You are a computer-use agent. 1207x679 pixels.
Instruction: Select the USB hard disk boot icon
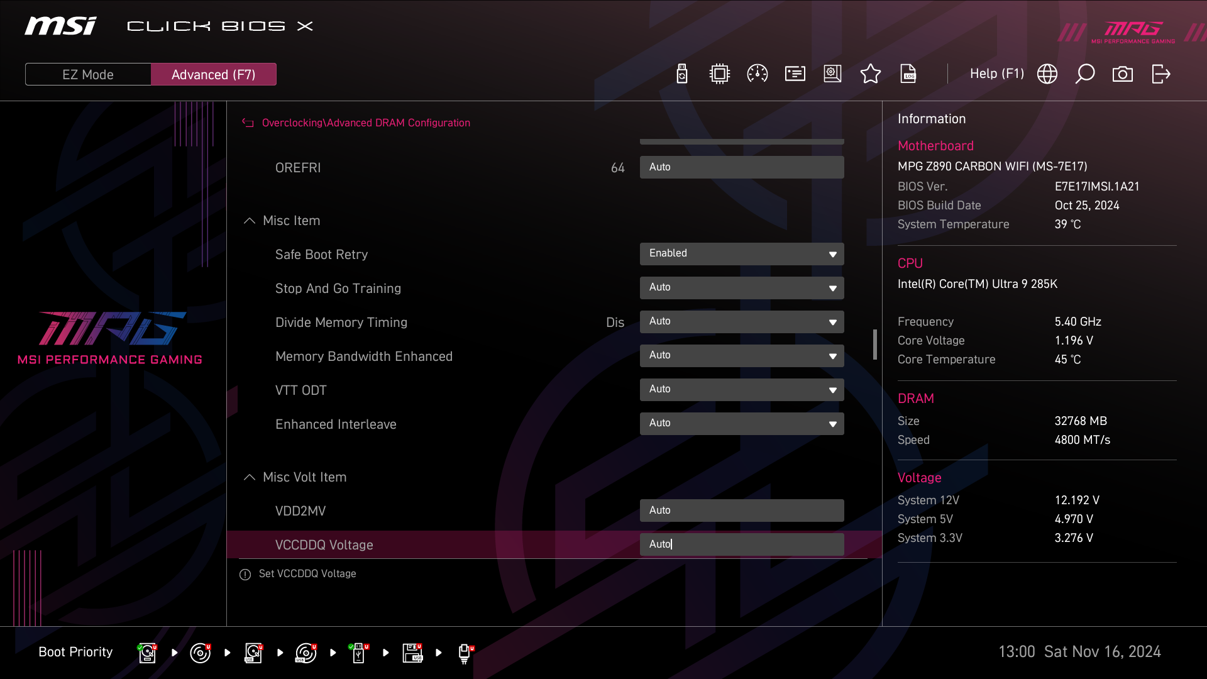pyautogui.click(x=253, y=653)
